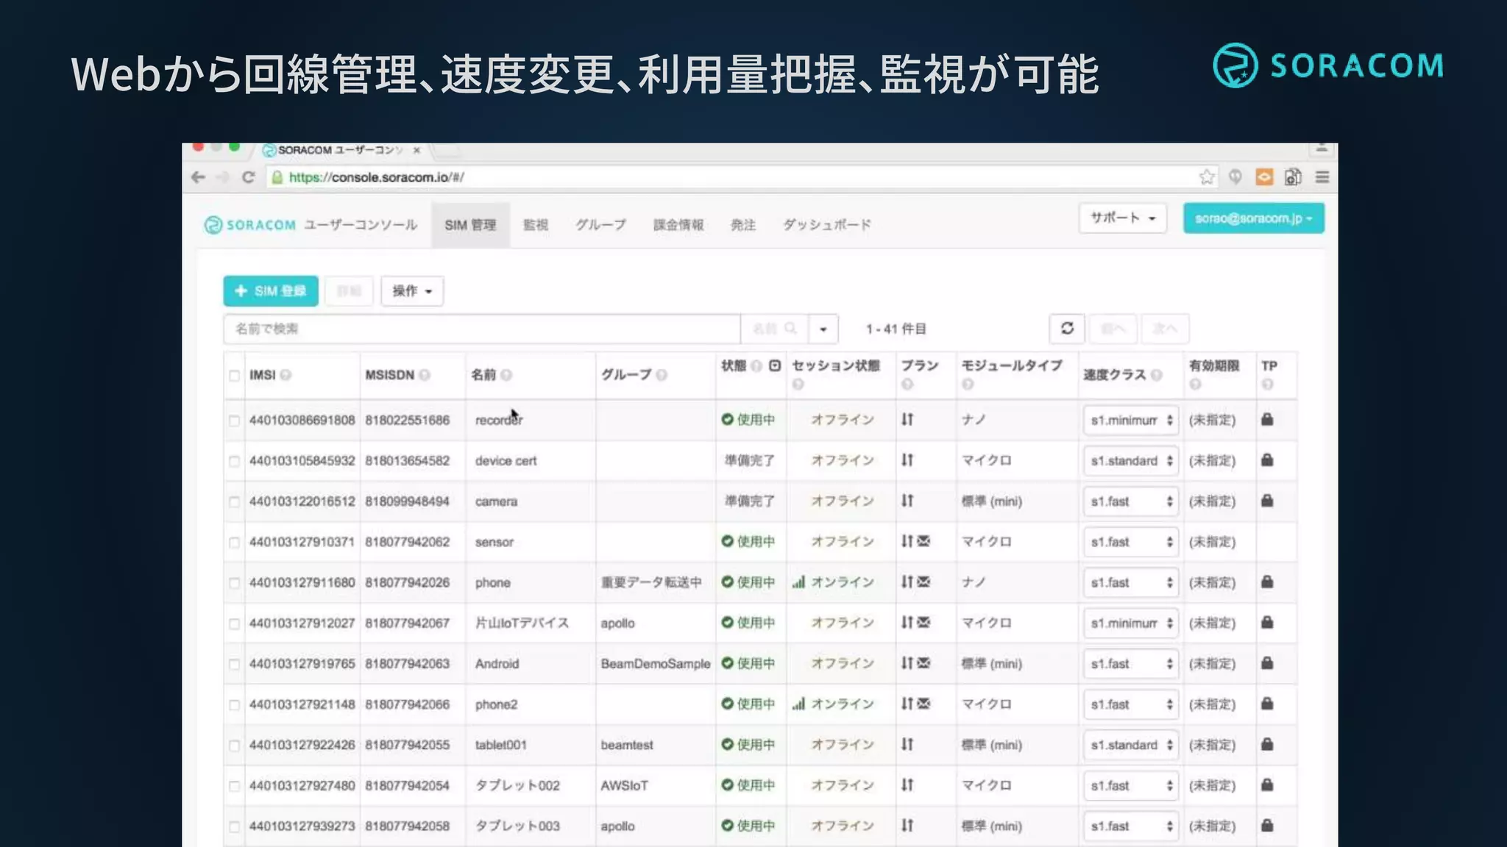The height and width of the screenshot is (847, 1507).
Task: Click the lock icon in recorder row
Action: tap(1267, 420)
